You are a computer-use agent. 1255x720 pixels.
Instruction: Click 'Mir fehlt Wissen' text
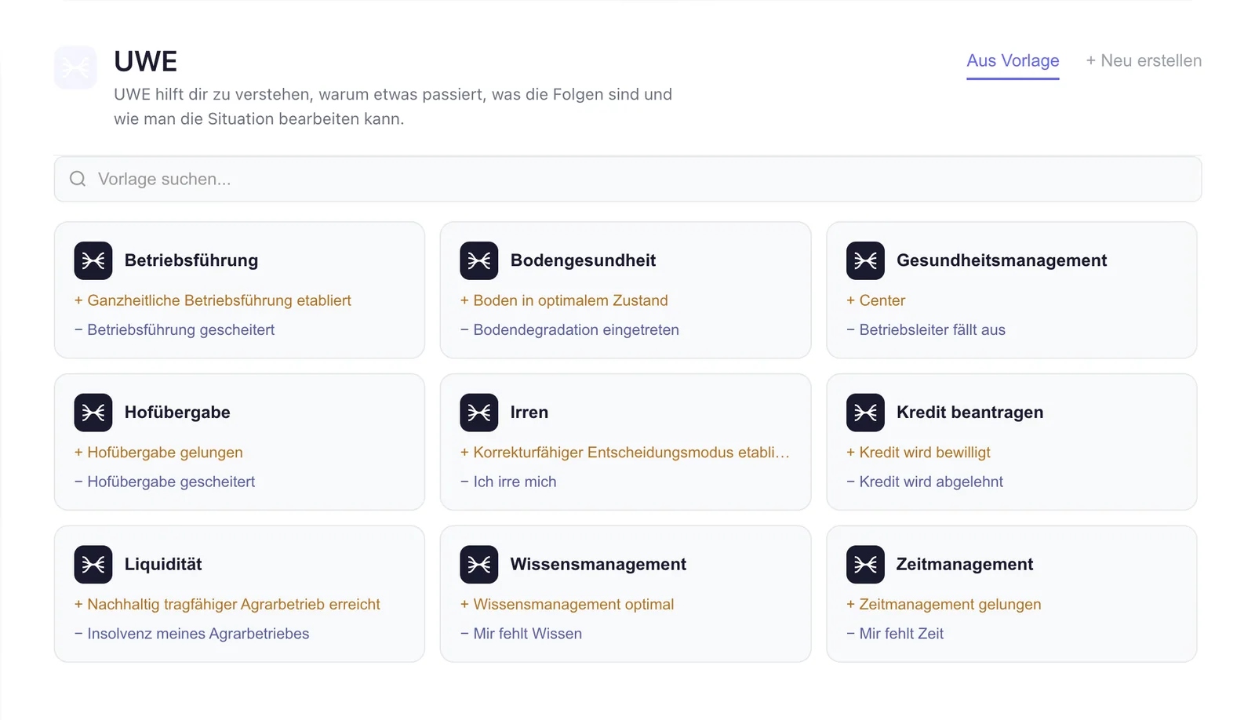521,634
